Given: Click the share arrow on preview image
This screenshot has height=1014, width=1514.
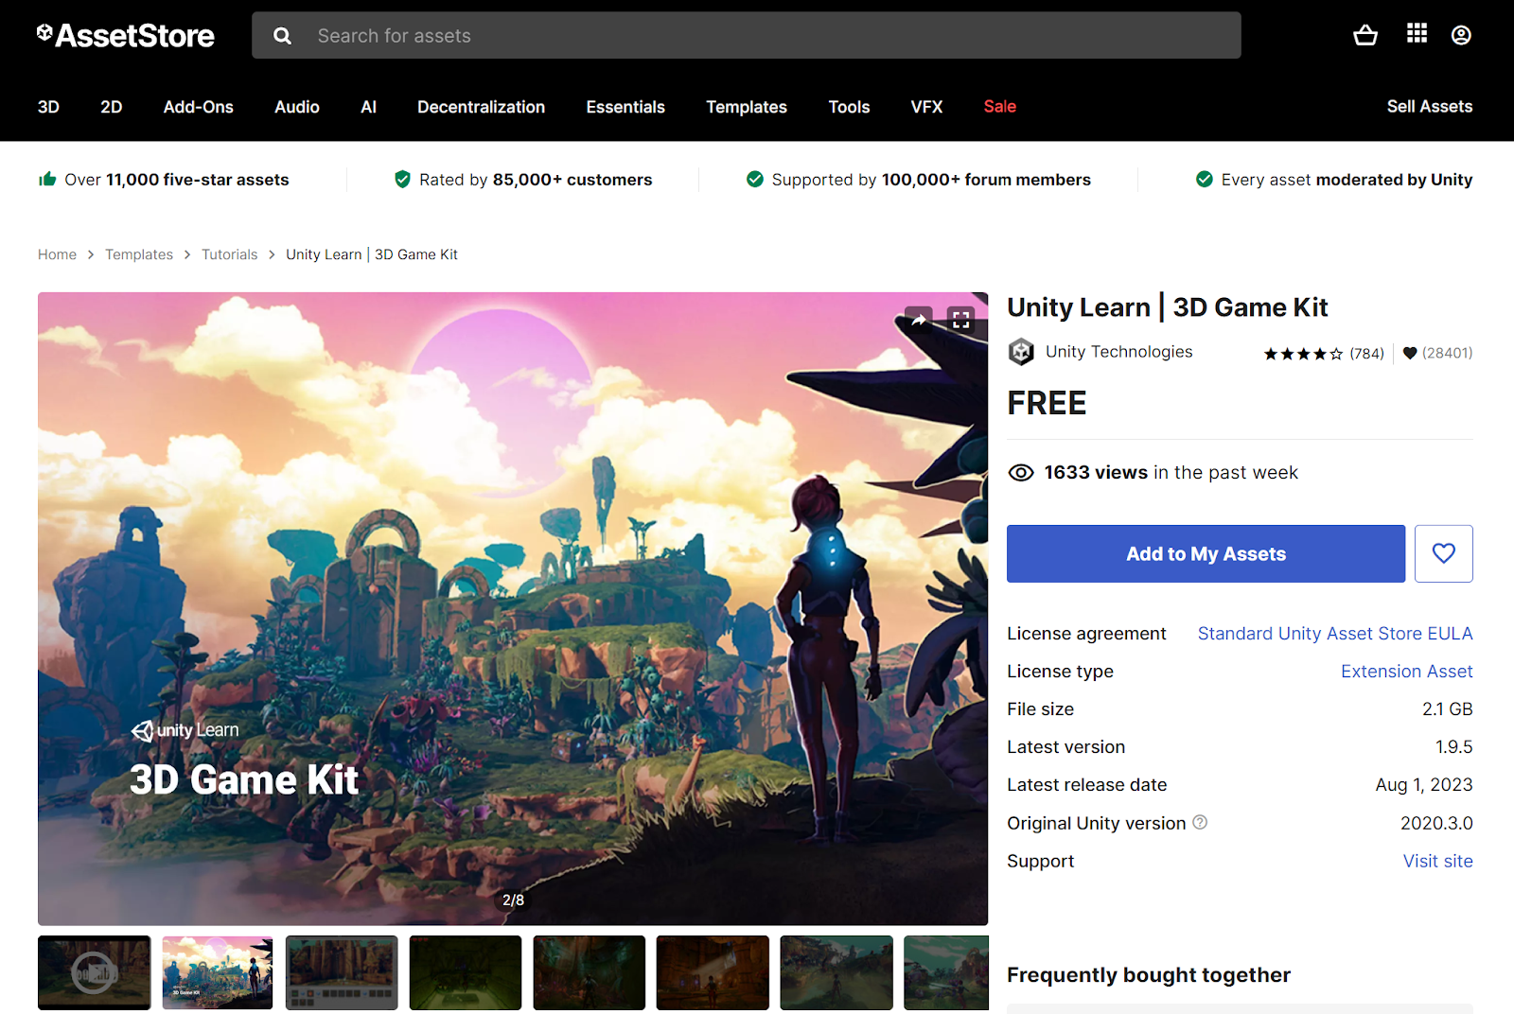Looking at the screenshot, I should (x=919, y=320).
